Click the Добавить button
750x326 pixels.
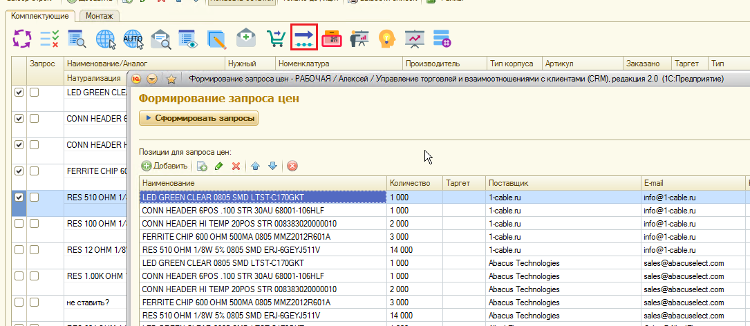[165, 166]
